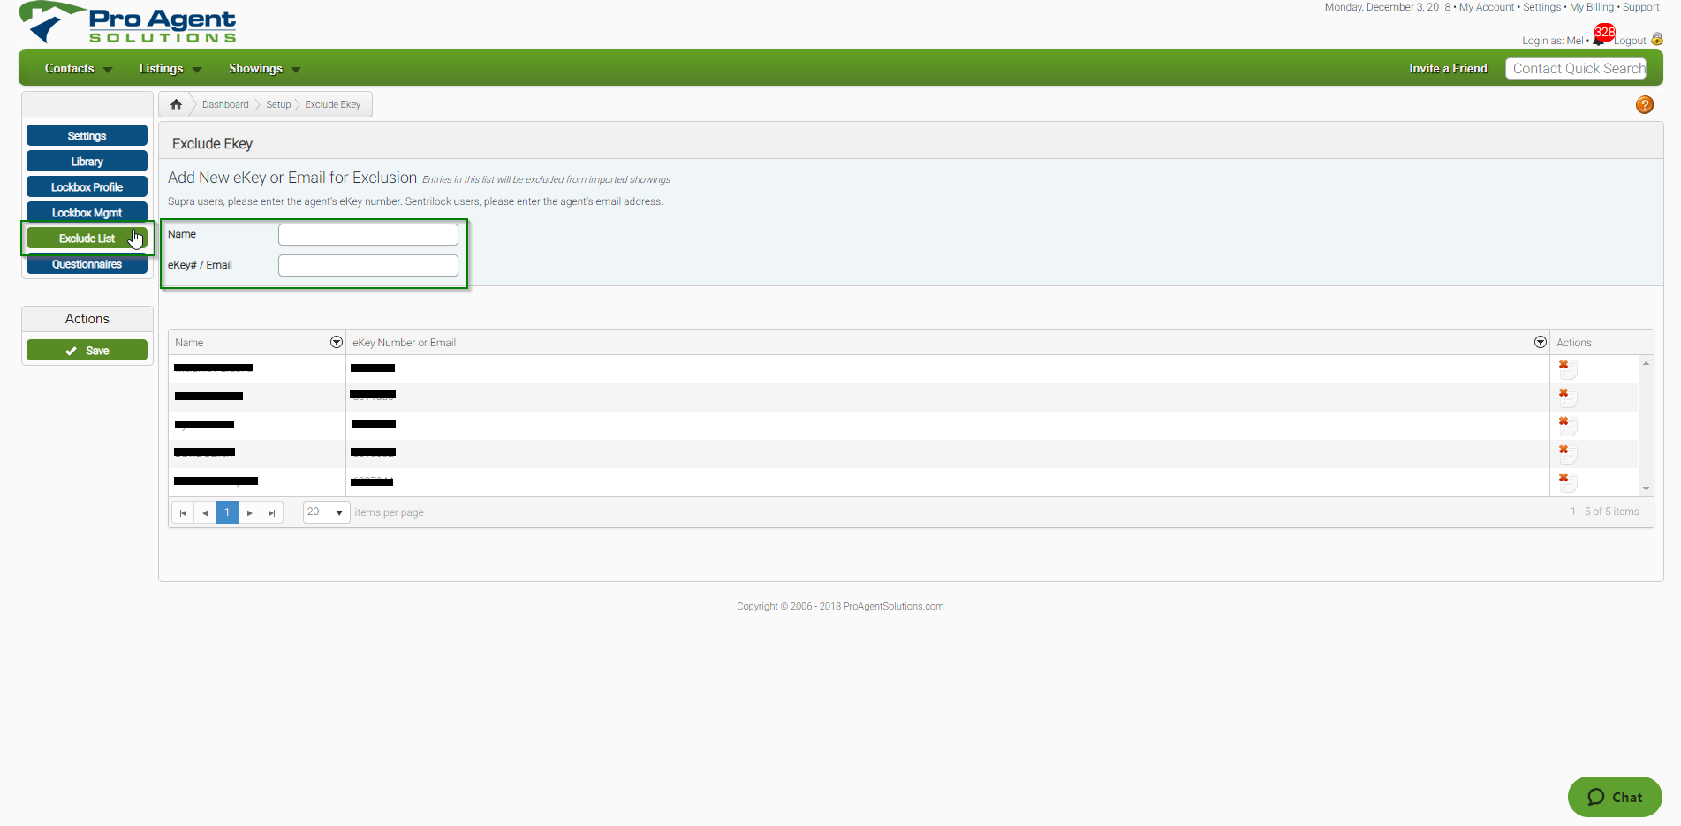1681x826 pixels.
Task: Open Library in the sidebar
Action: coord(87,162)
